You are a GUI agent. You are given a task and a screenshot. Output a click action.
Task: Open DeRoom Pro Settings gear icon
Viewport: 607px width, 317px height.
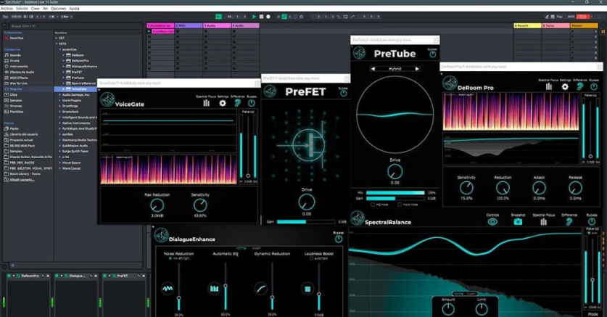point(565,87)
